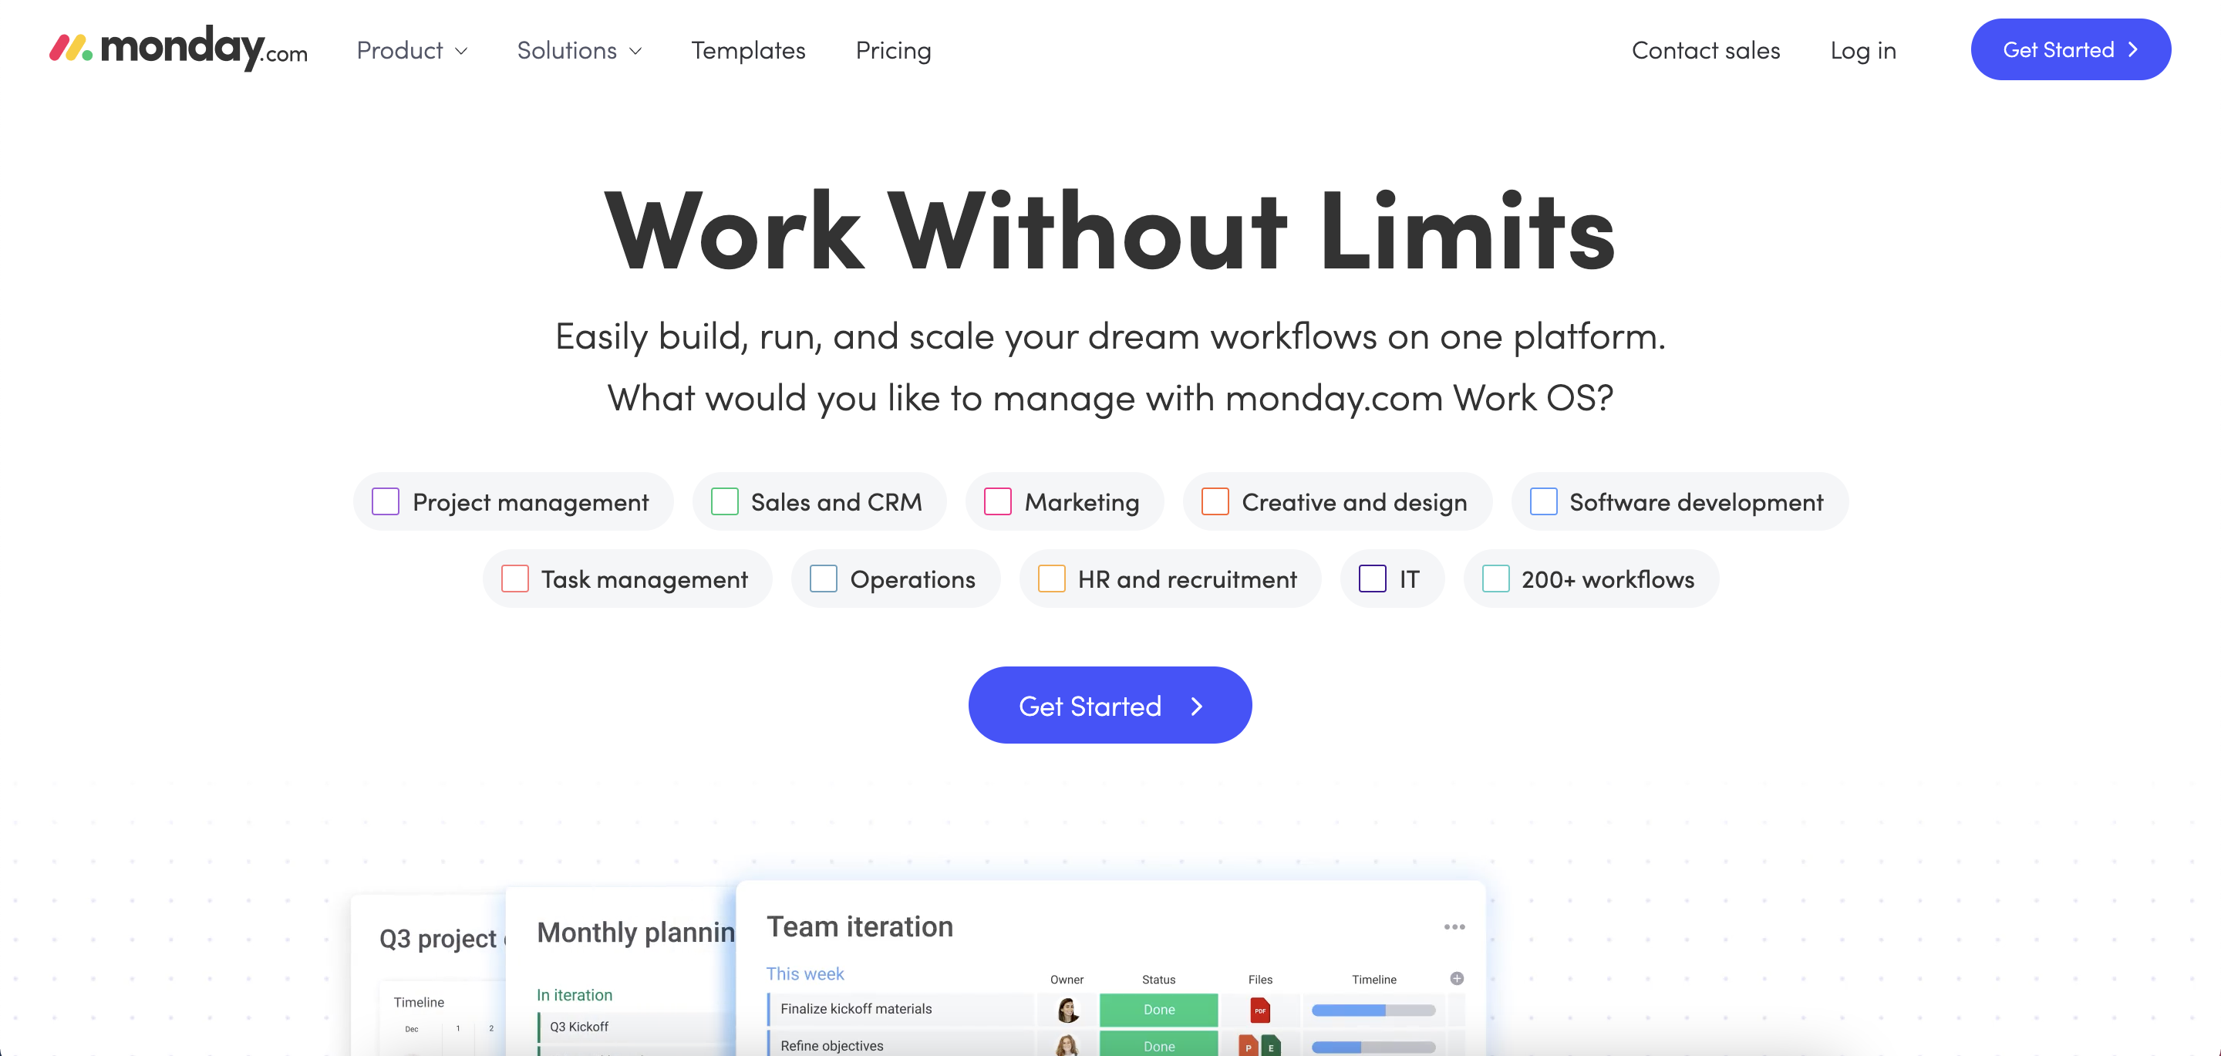Screen dimensions: 2221x1056
Task: Click the Get Started button
Action: pos(1110,704)
